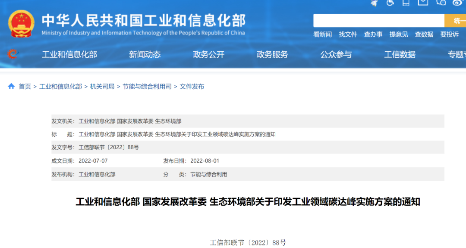Go to 公众参与 section
Viewport: 466px width, 248px height.
[x=336, y=54]
